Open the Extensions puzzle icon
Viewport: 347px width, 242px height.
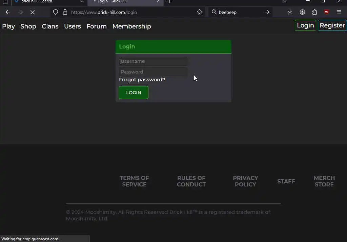pyautogui.click(x=314, y=12)
